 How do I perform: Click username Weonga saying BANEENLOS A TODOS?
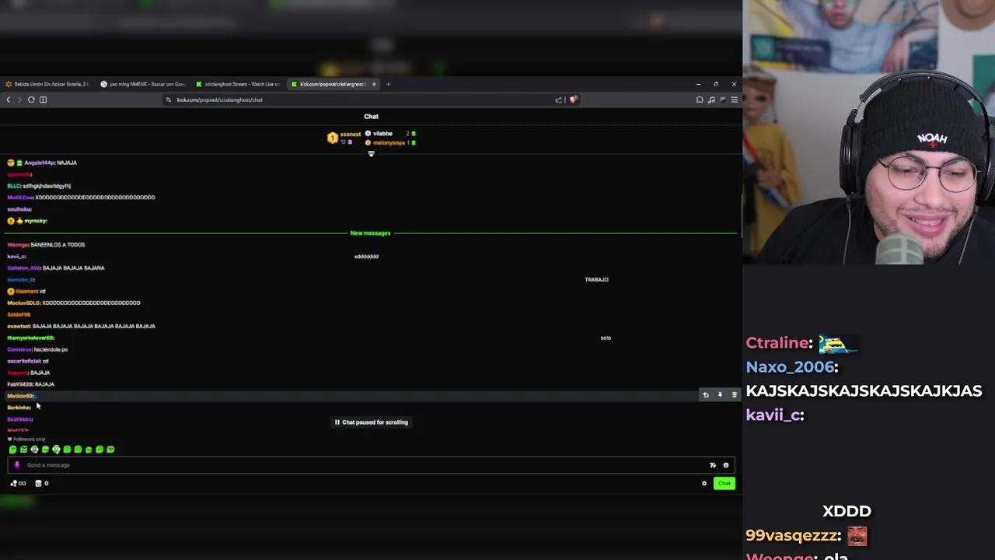(18, 244)
